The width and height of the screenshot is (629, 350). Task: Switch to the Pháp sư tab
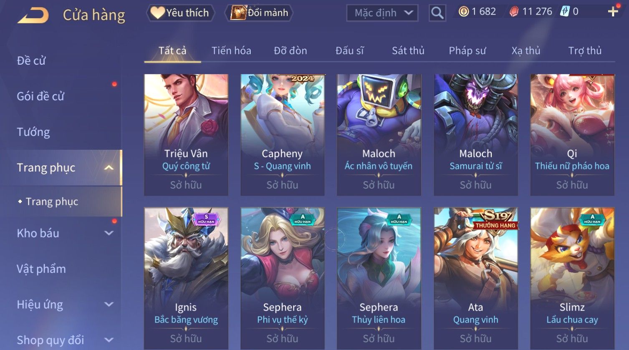[x=467, y=51]
